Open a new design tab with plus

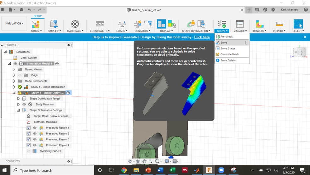point(249,10)
